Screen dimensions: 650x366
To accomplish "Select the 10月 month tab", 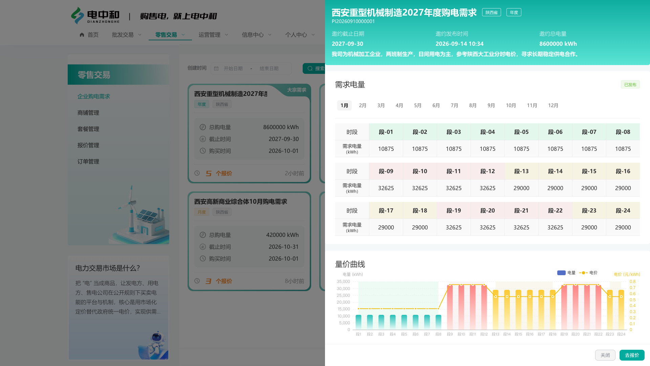I will click(511, 105).
